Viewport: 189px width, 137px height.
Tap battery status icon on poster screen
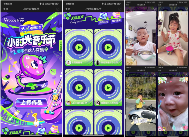tap(56, 4)
